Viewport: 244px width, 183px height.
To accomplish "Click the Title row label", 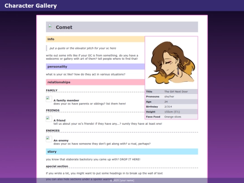I will (149, 91).
